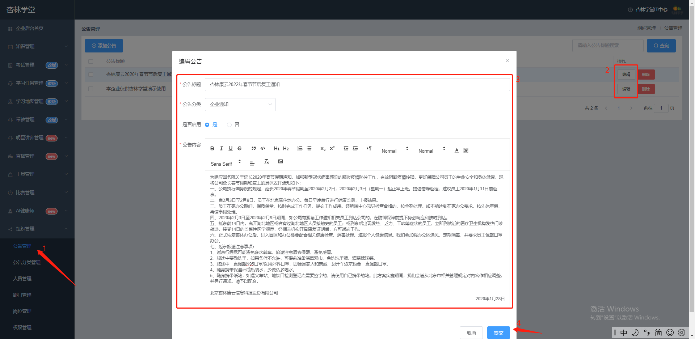Image resolution: width=695 pixels, height=339 pixels.
Task: Apply Heading 2 style (H2)
Action: (286, 148)
